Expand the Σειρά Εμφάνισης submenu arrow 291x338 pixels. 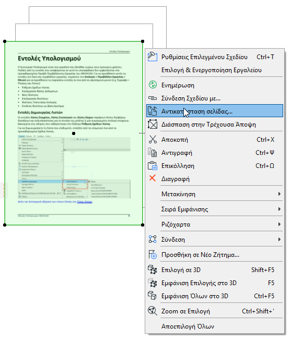pyautogui.click(x=279, y=209)
